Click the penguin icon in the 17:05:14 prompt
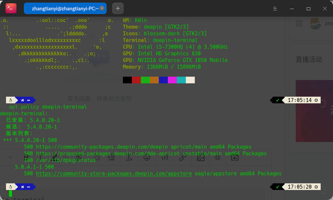This screenshot has width=333, height=200. pyautogui.click(x=10, y=100)
